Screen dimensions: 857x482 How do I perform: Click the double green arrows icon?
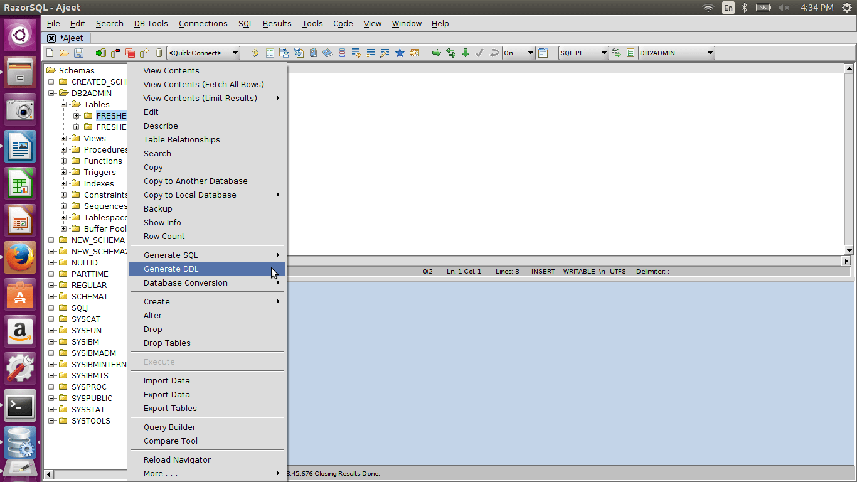[450, 53]
